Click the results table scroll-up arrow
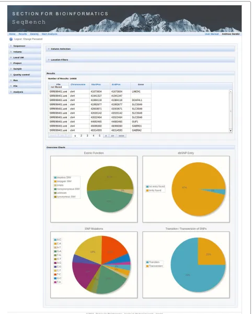Screen dimensions: 252x314 pyautogui.click(x=231, y=91)
